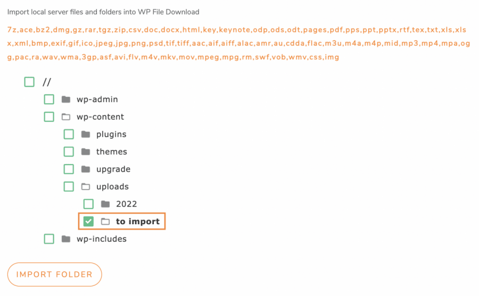Collapse the uploads folder label

pyautogui.click(x=112, y=187)
